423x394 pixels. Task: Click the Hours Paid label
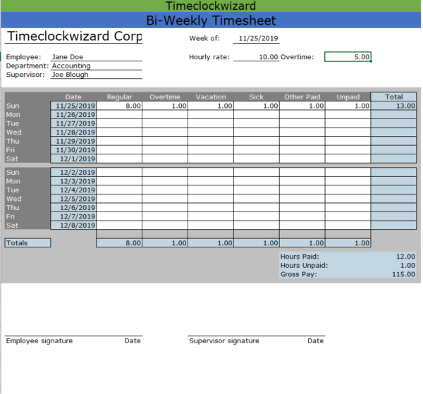[x=300, y=257]
